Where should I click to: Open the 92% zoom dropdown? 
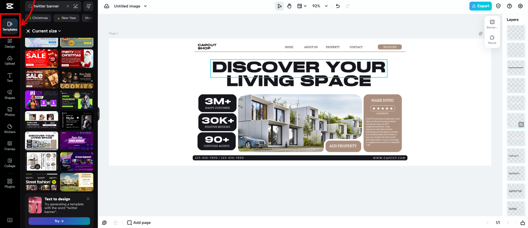(x=320, y=6)
